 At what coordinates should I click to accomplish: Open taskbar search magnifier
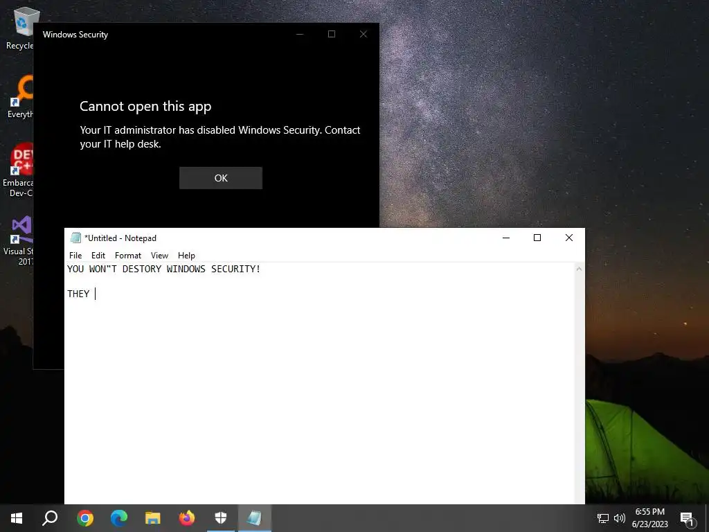click(50, 518)
